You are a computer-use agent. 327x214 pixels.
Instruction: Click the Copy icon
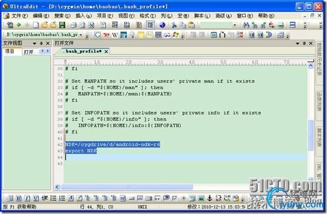click(183, 25)
